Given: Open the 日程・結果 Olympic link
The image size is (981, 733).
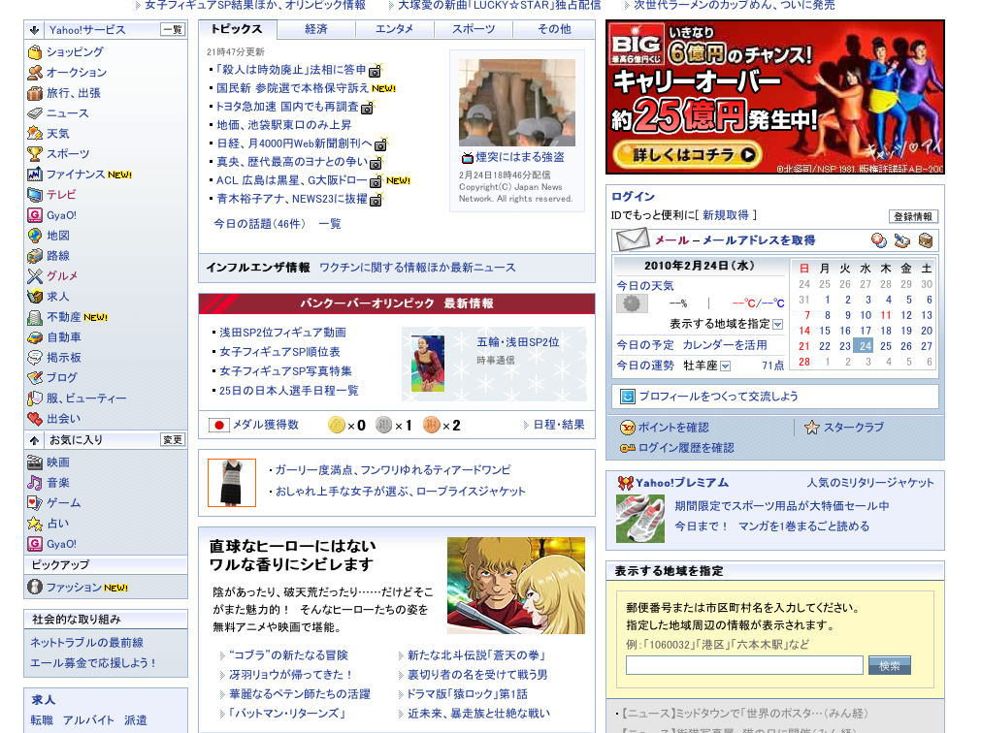Looking at the screenshot, I should (559, 425).
